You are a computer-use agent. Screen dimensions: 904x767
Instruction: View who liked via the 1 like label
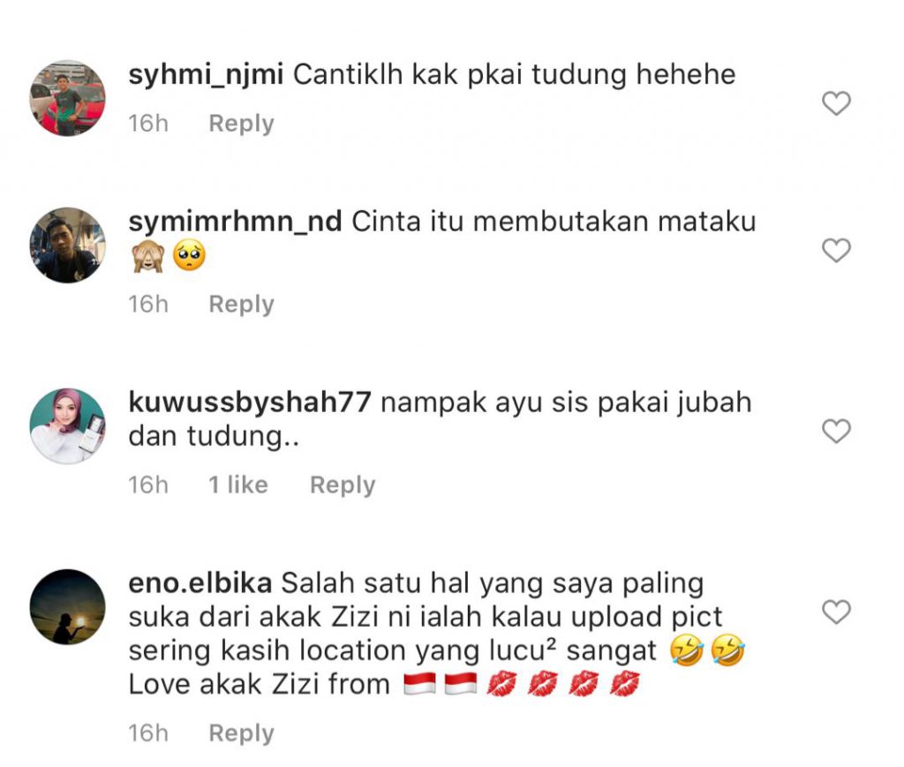(238, 485)
